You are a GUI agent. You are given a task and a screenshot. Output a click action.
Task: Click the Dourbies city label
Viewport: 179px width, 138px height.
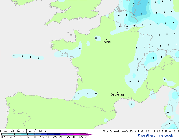click(117, 95)
